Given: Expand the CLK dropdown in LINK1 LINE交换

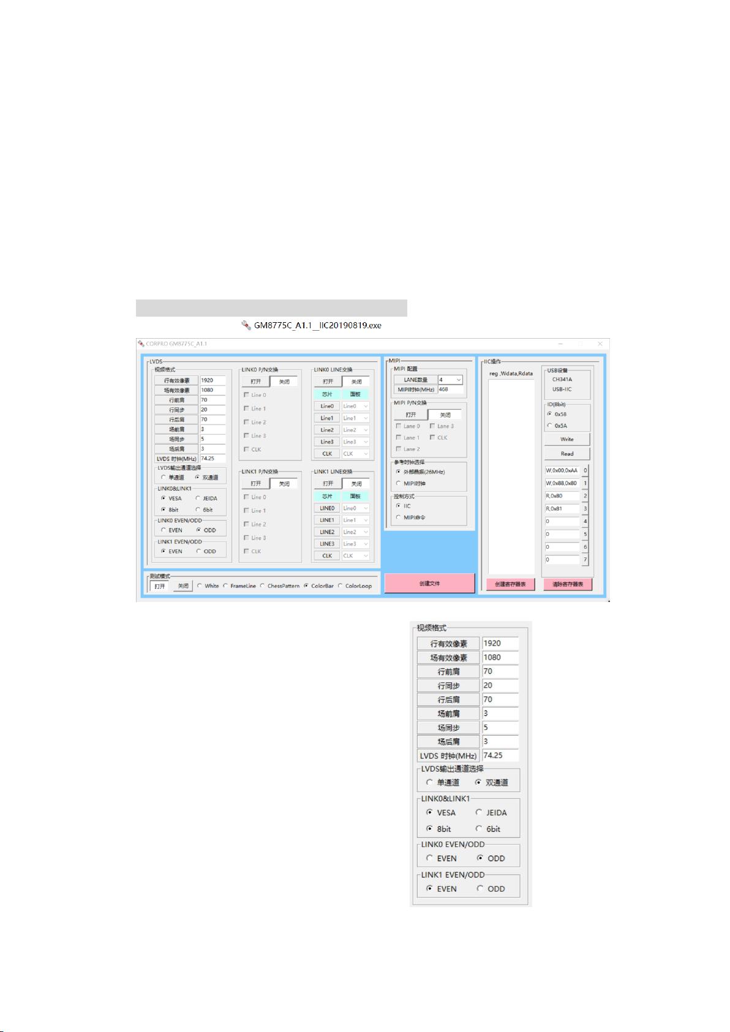Looking at the screenshot, I should 366,556.
